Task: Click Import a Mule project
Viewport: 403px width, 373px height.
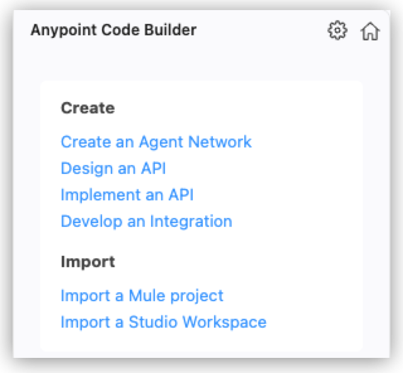Action: [x=142, y=296]
